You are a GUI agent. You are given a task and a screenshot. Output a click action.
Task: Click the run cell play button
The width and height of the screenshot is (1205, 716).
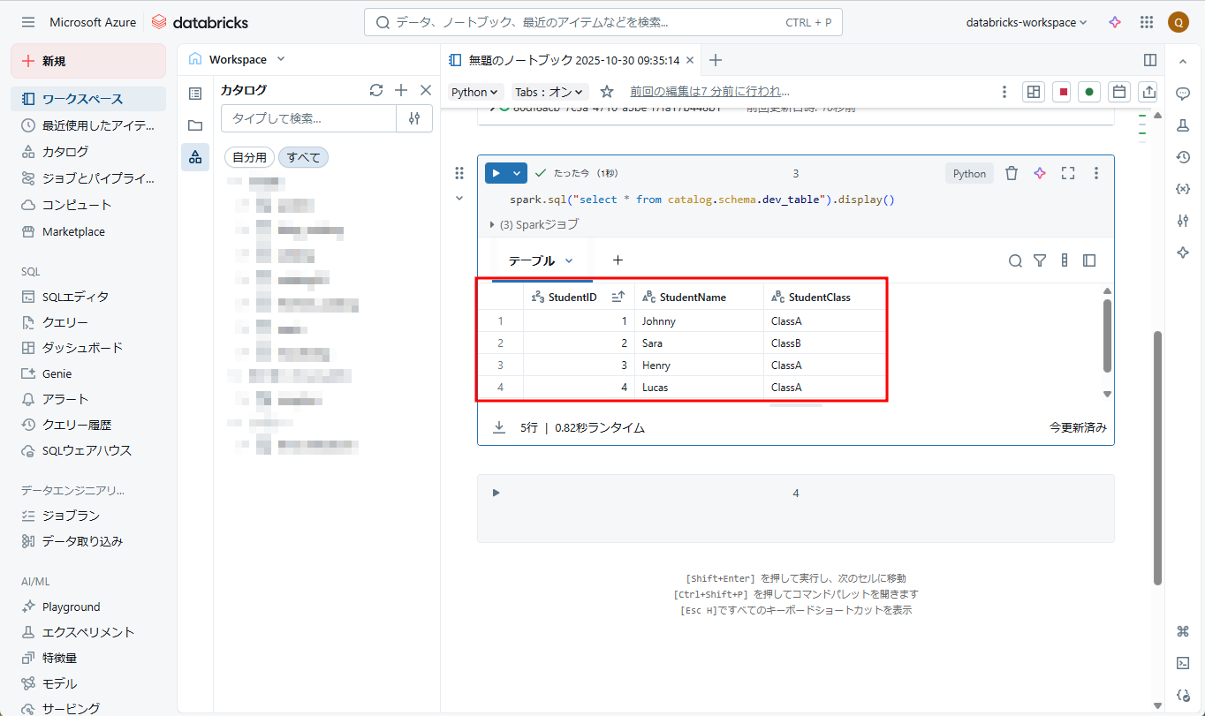(x=496, y=173)
